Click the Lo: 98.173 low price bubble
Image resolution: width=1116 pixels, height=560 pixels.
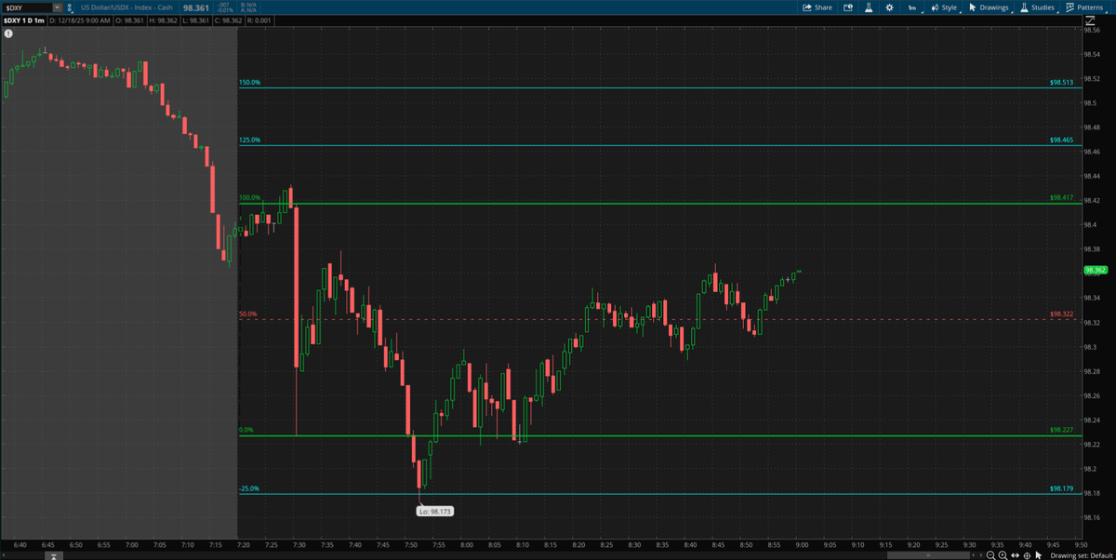tap(436, 511)
